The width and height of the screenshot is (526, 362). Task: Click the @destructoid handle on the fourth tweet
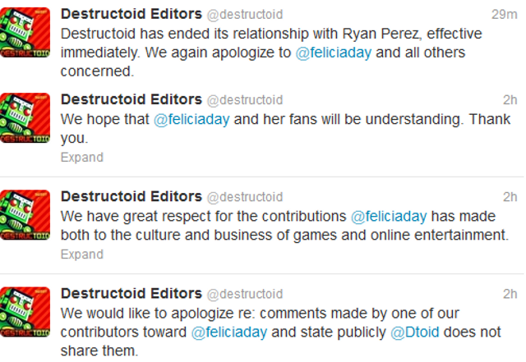coord(245,294)
